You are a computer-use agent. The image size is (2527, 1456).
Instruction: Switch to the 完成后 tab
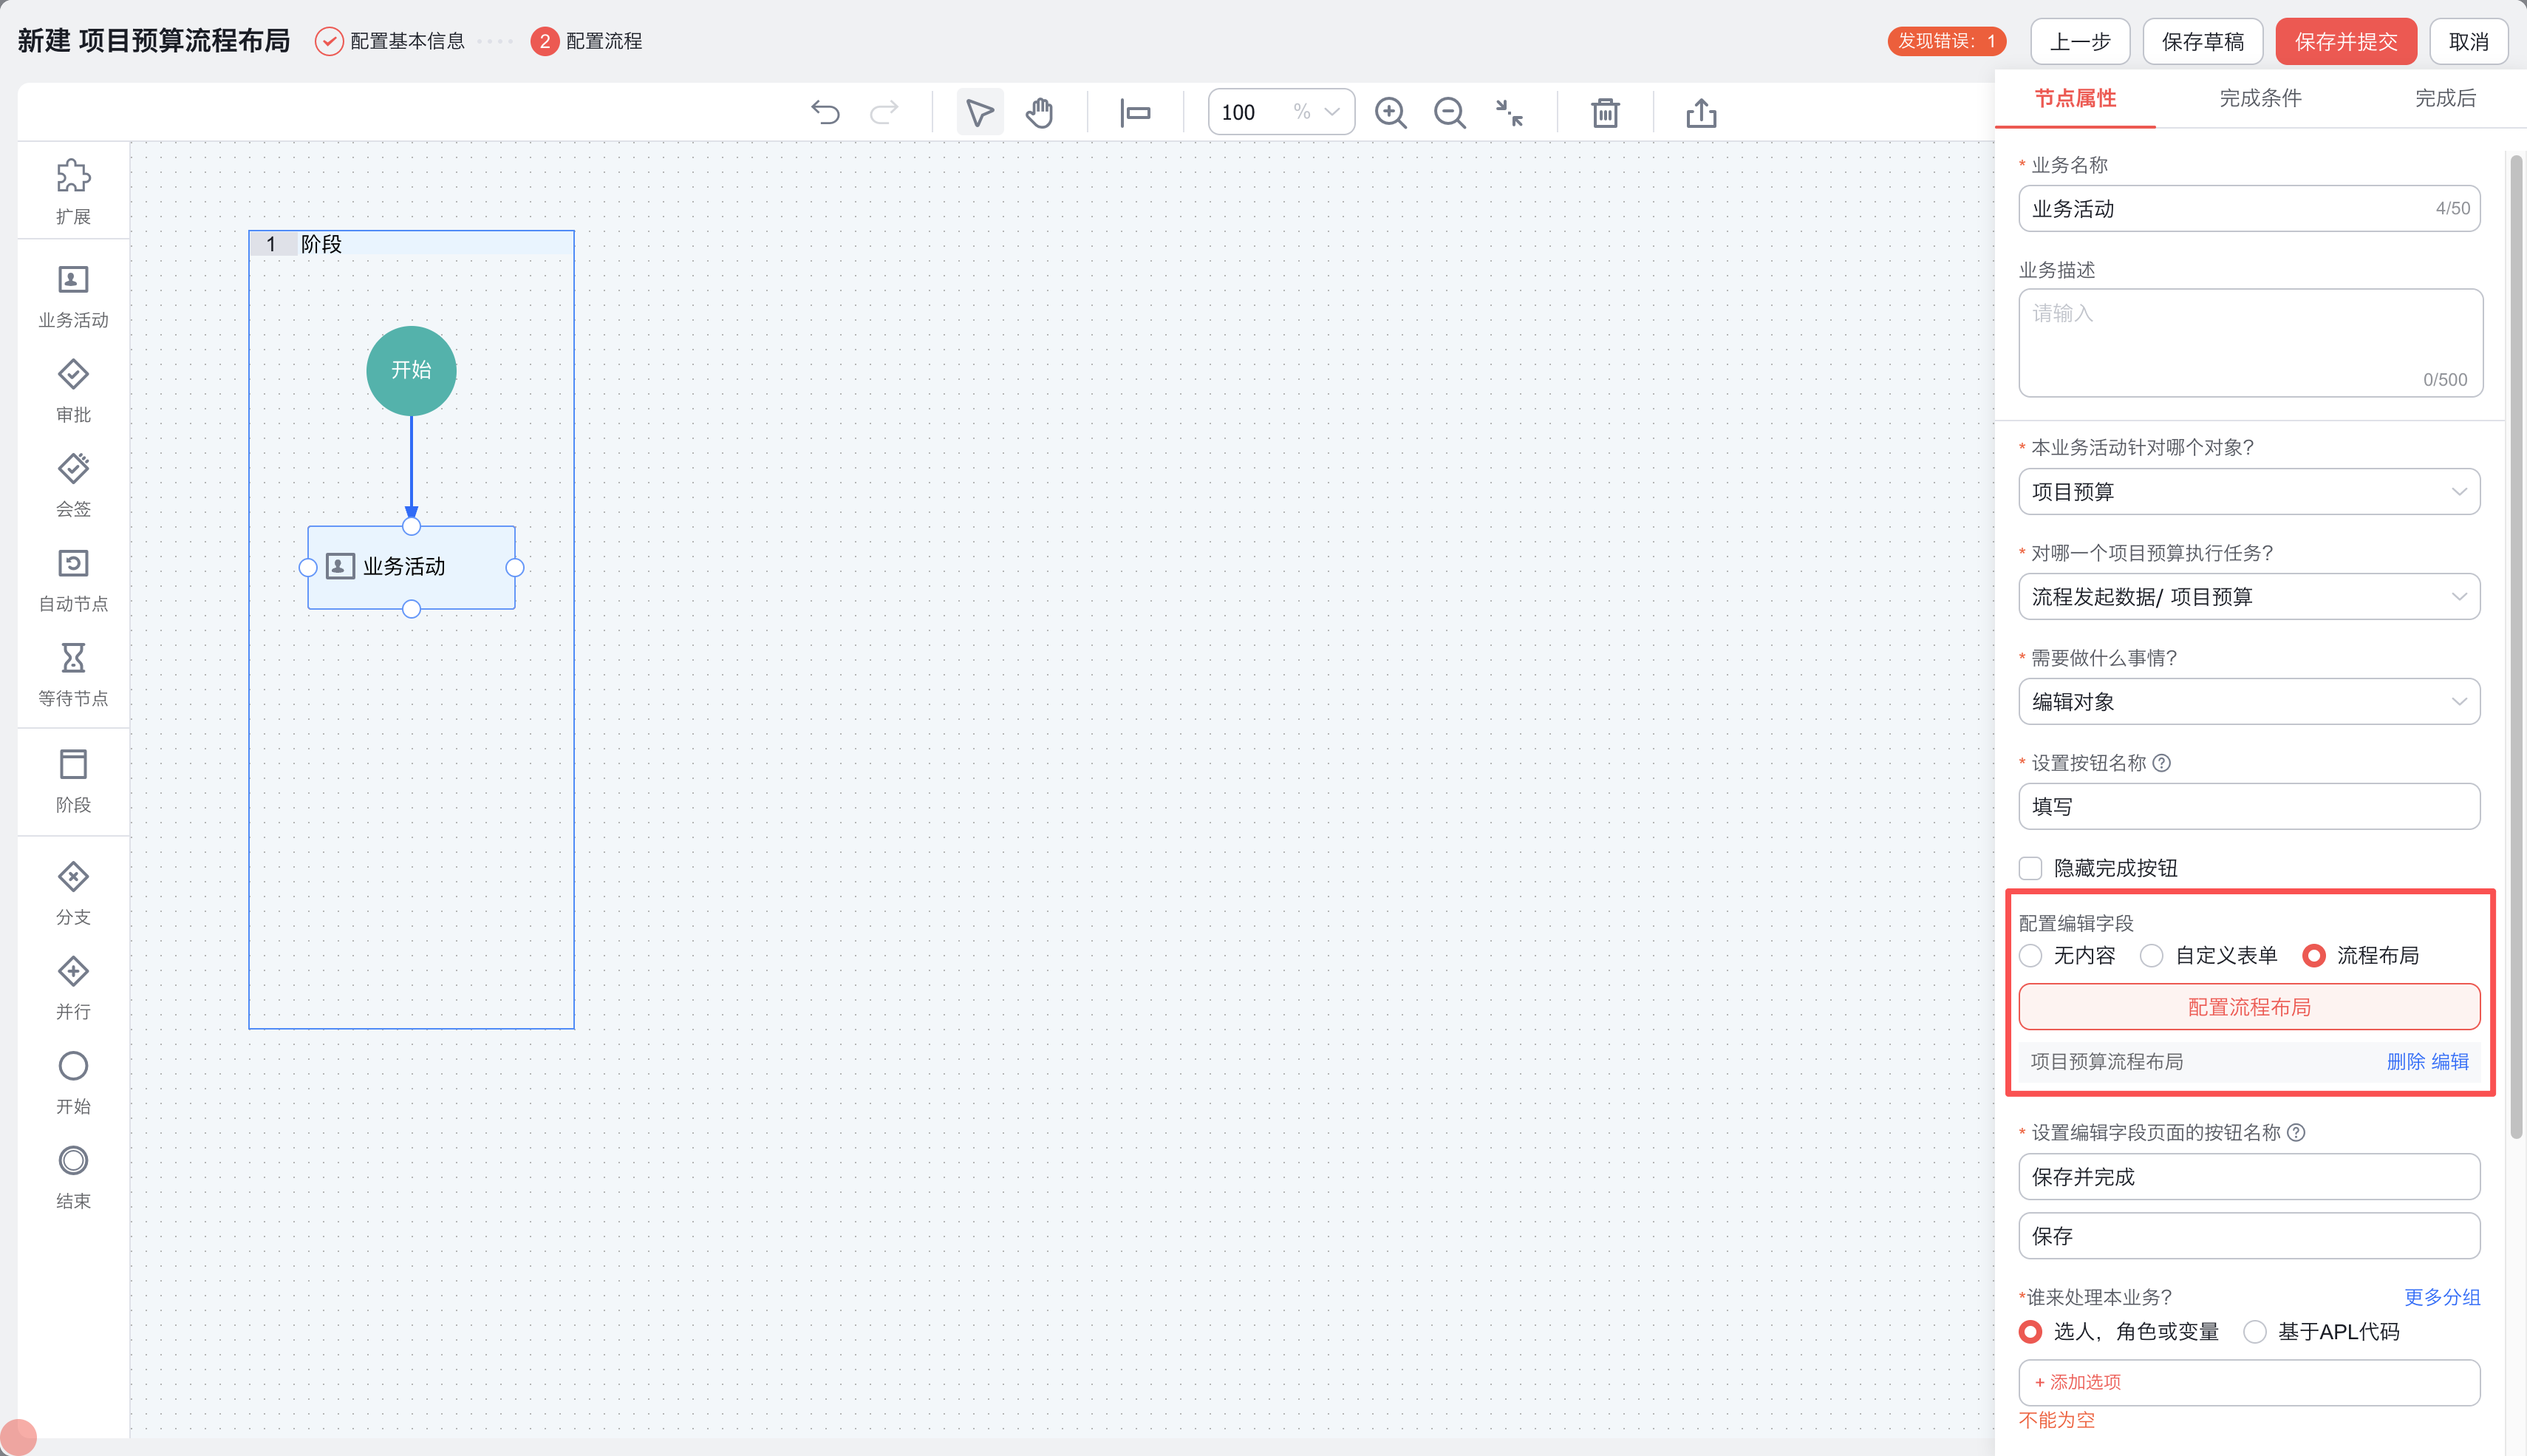(2445, 98)
